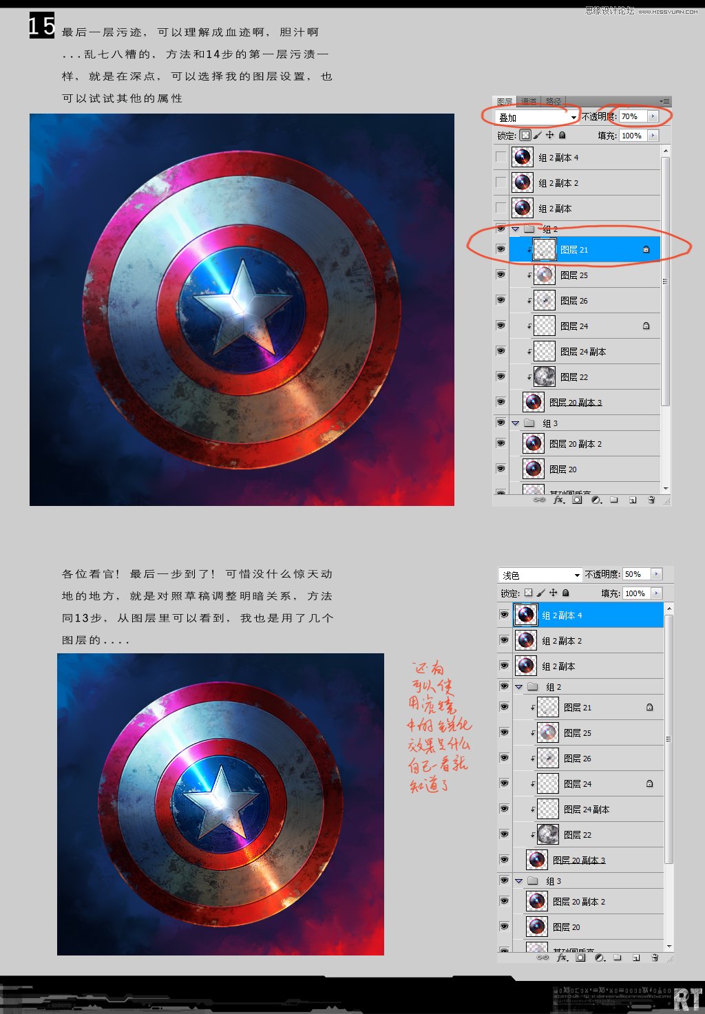The width and height of the screenshot is (705, 1014).
Task: Click 图层 22 thumbnail in upper panel
Action: 545,377
